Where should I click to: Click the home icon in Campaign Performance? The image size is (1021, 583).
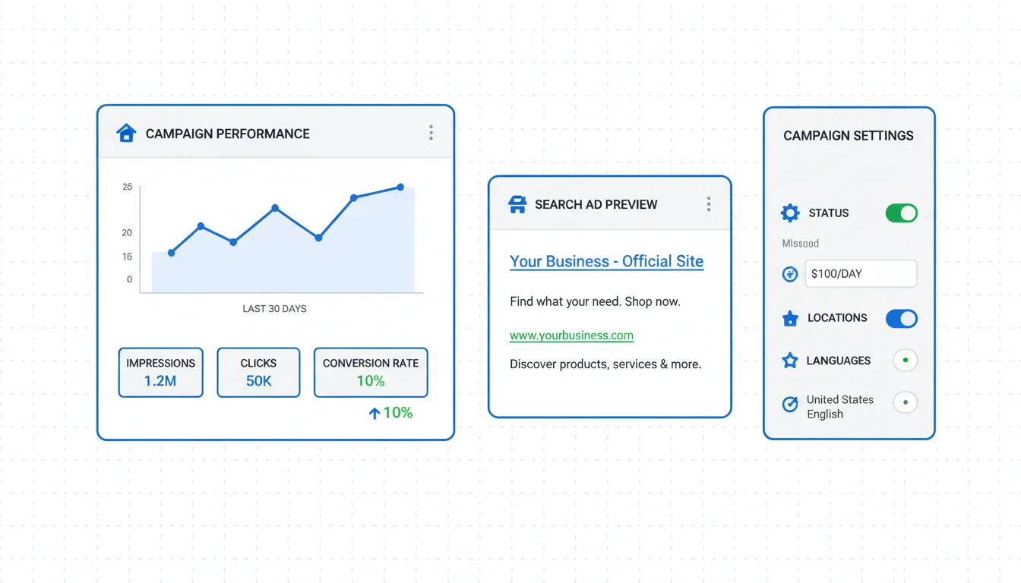(x=126, y=134)
